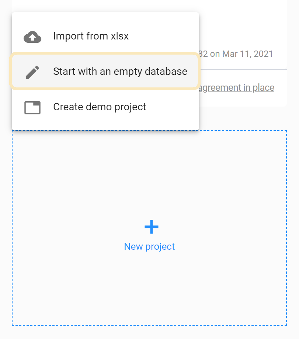Click the word project in demo option
This screenshot has width=299, height=339.
(130, 107)
